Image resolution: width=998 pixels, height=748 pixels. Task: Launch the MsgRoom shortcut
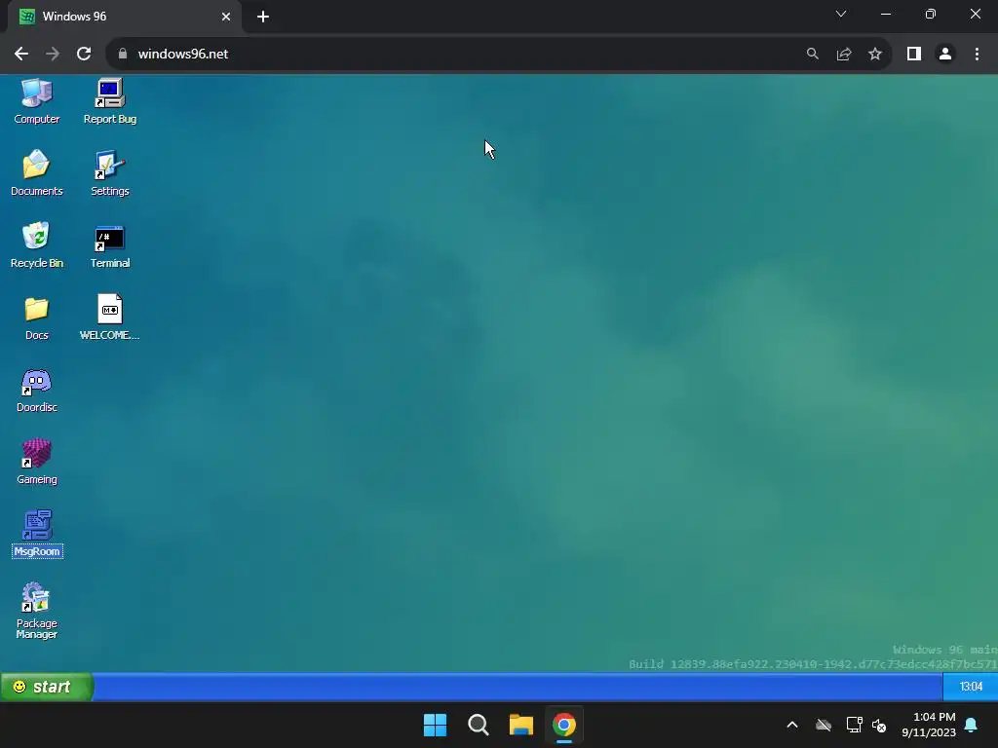[x=37, y=533]
